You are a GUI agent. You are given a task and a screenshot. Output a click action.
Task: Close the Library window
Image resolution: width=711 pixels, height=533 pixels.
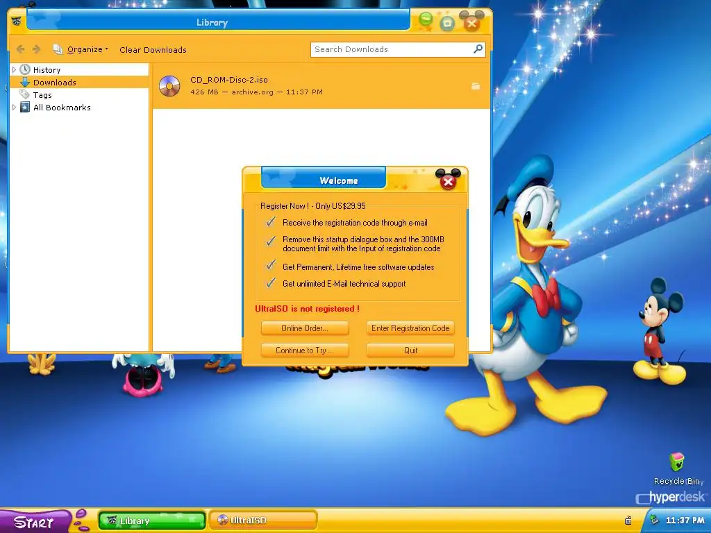tap(471, 23)
